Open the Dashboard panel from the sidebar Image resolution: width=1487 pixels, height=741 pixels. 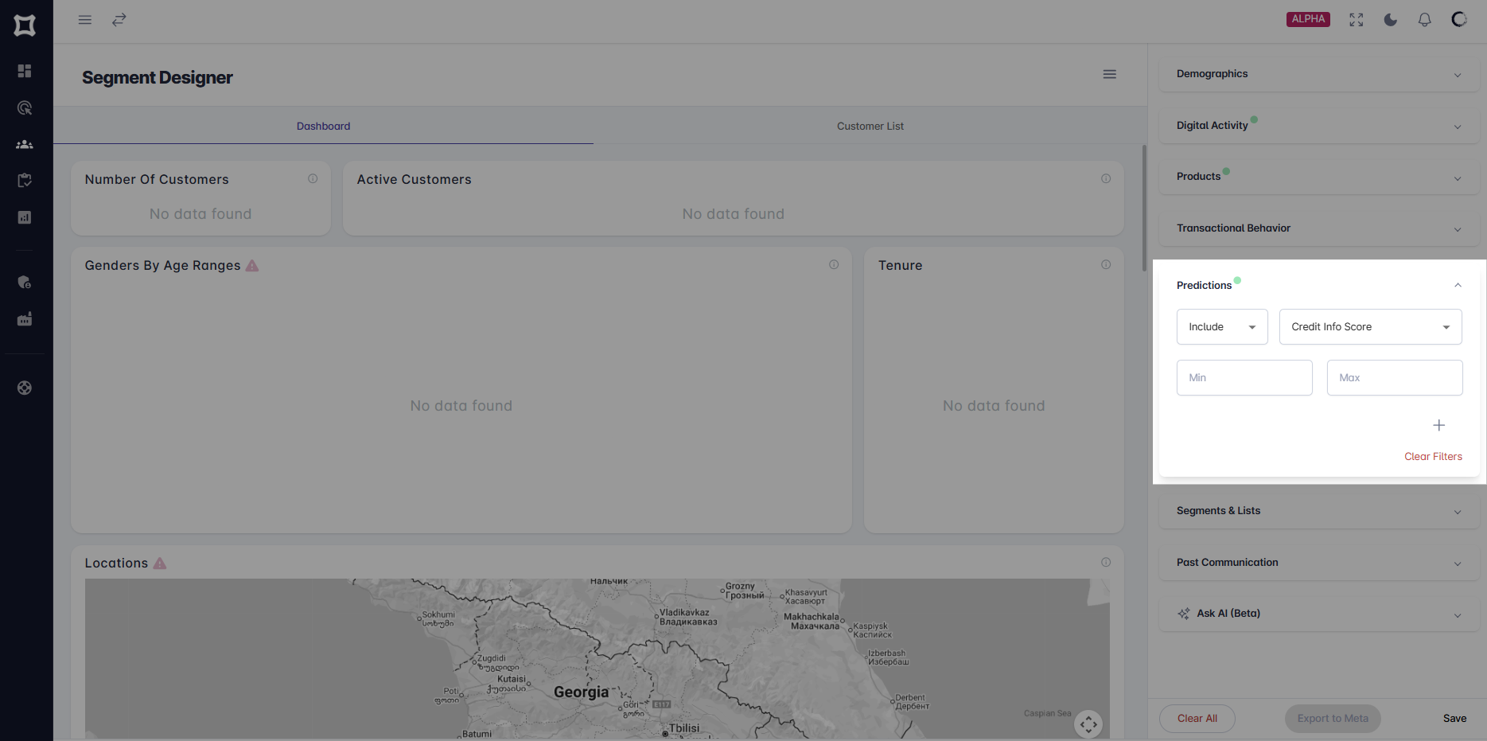pyautogui.click(x=25, y=71)
